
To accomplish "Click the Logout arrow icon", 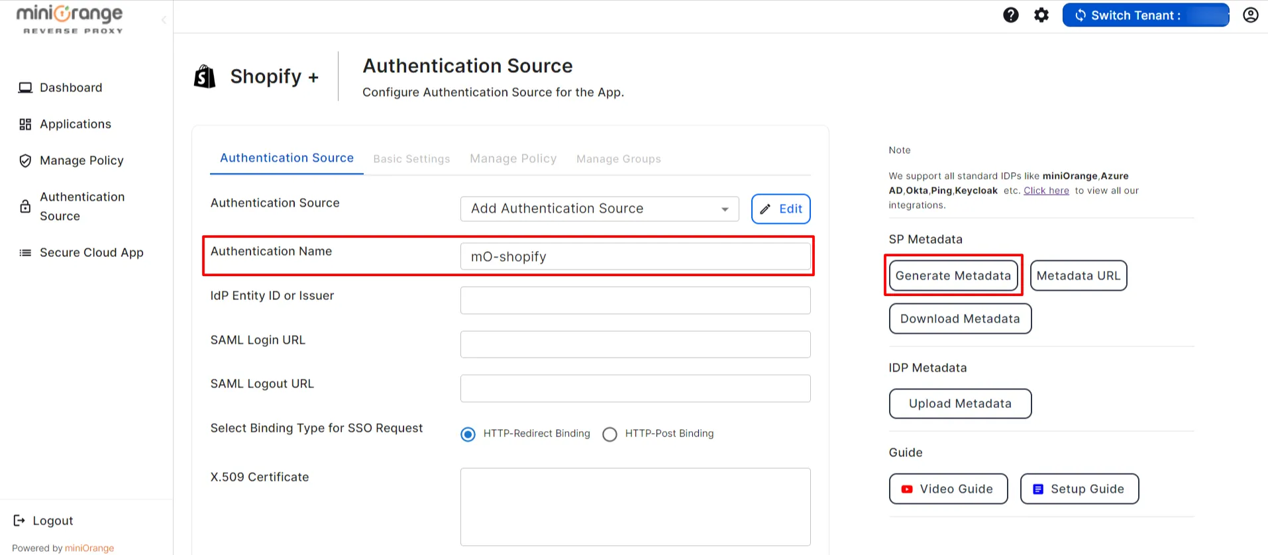I will coord(19,521).
